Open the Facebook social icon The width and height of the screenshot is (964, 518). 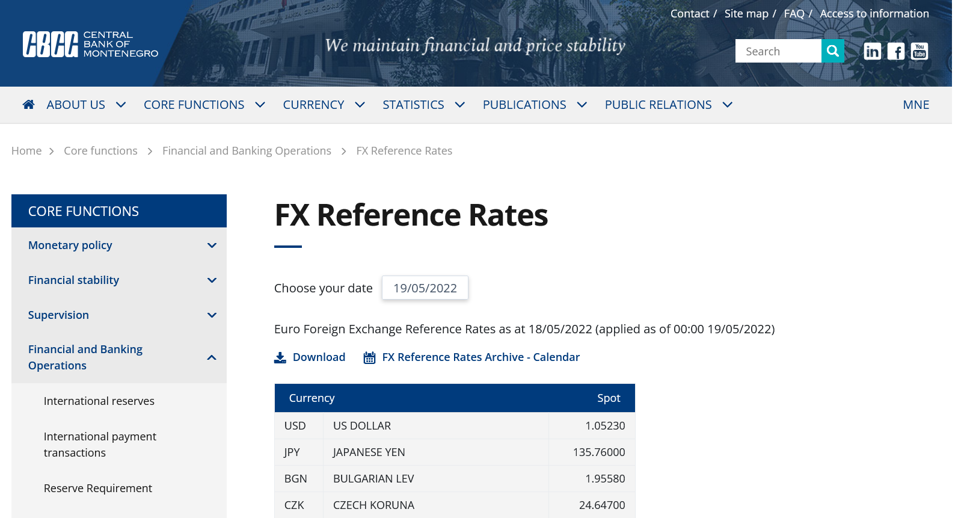pyautogui.click(x=895, y=52)
